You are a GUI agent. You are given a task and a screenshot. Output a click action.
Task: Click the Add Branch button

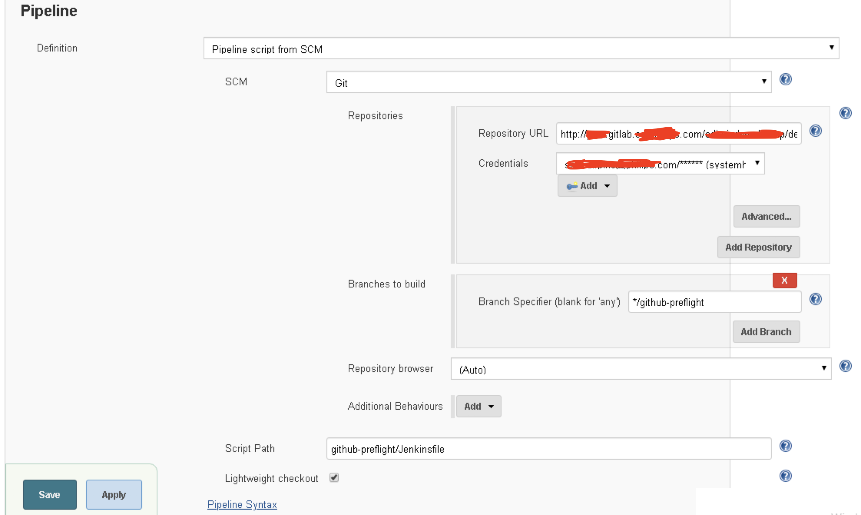[766, 332]
